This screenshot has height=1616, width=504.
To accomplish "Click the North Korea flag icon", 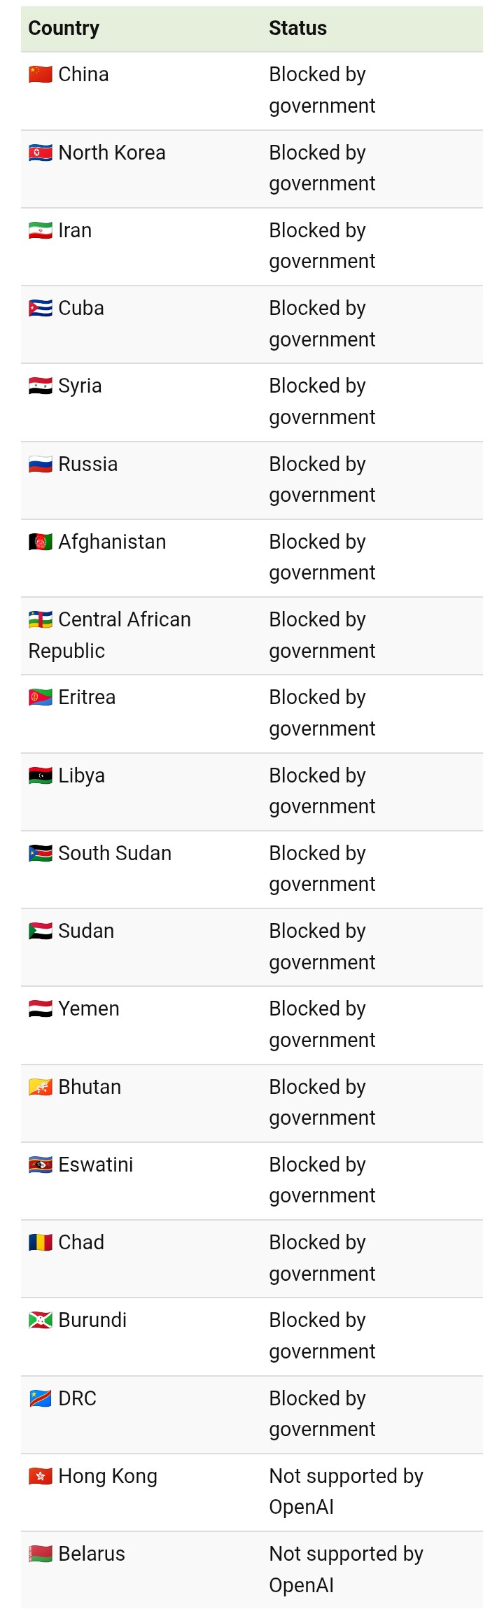I will click(x=41, y=153).
